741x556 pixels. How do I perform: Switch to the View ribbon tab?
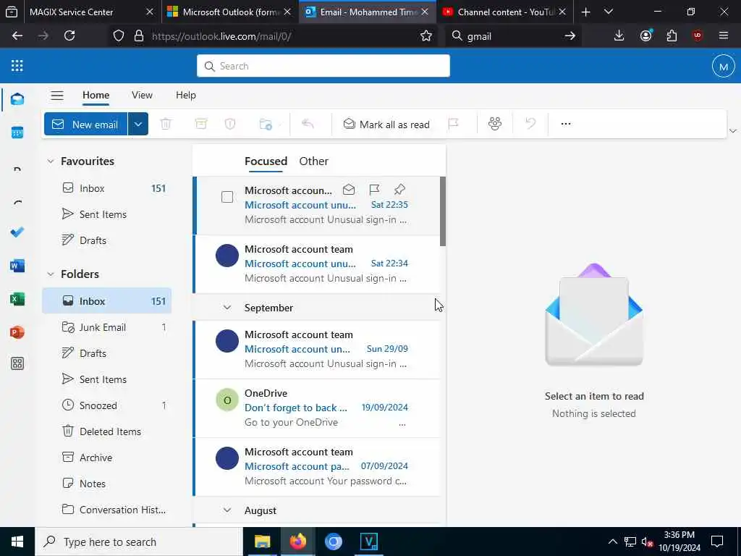[142, 96]
